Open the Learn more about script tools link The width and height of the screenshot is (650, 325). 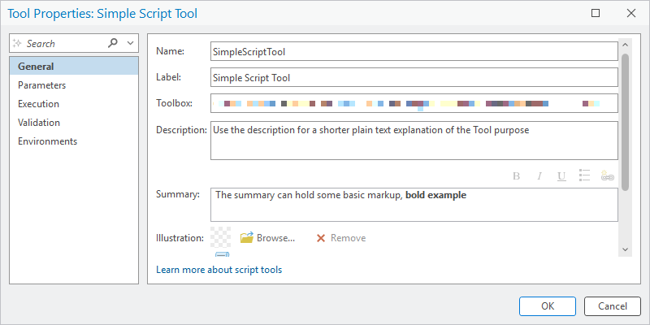pyautogui.click(x=219, y=270)
